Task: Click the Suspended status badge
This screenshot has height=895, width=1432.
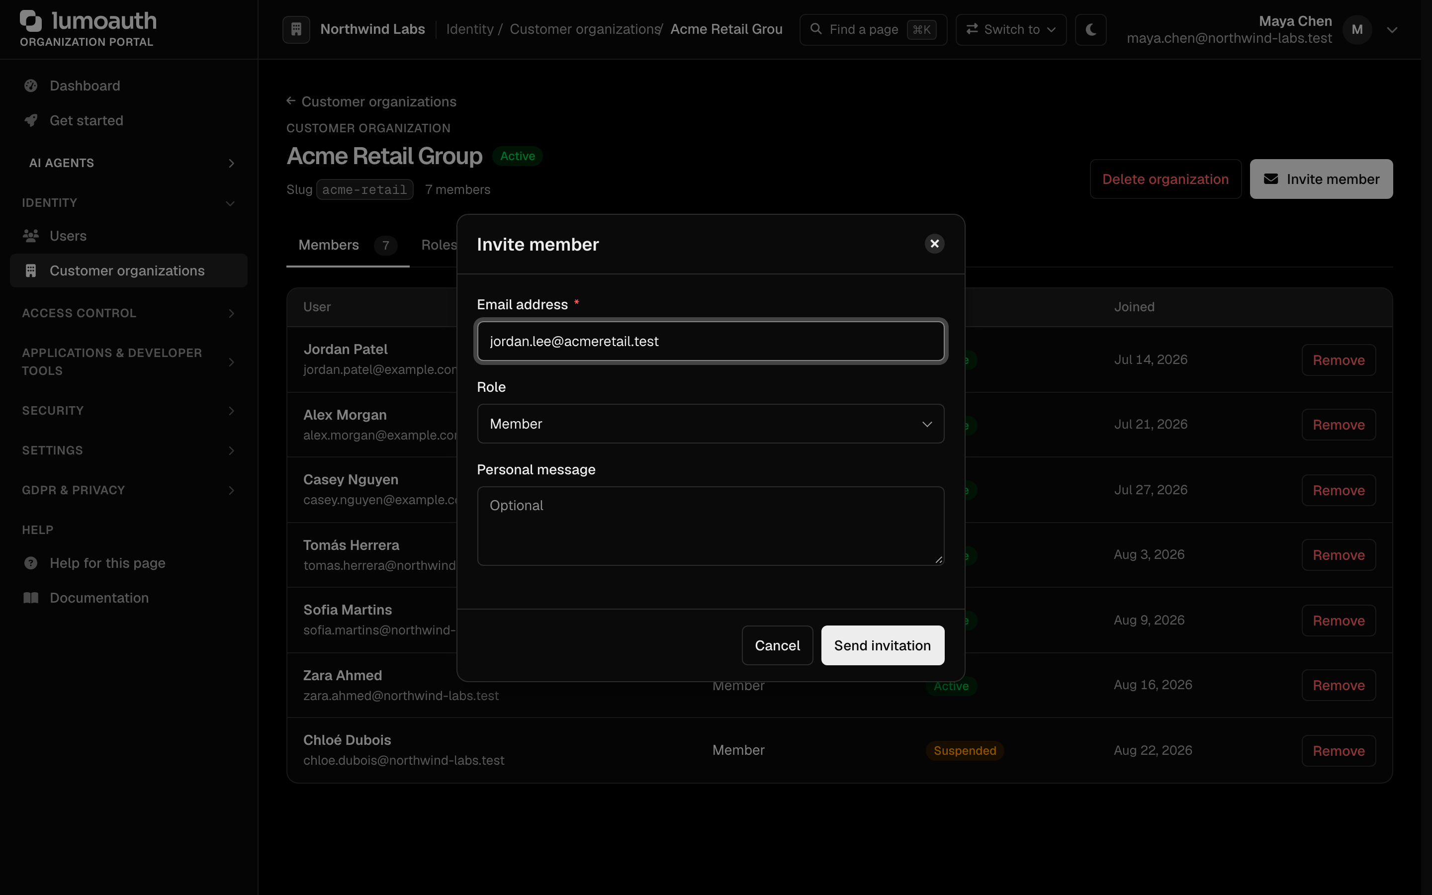Action: [965, 751]
